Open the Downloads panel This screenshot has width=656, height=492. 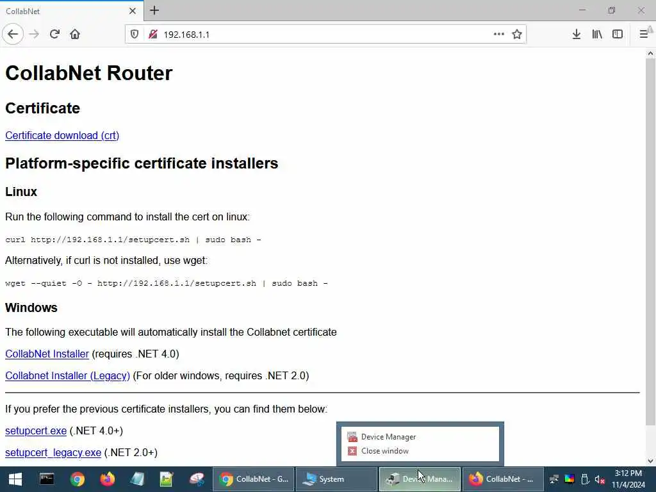tap(576, 35)
